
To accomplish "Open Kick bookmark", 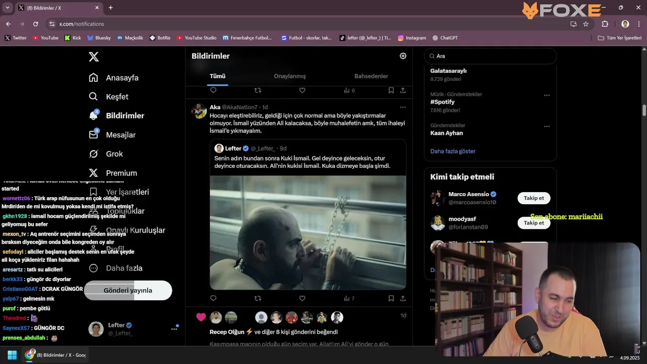I will click(73, 38).
